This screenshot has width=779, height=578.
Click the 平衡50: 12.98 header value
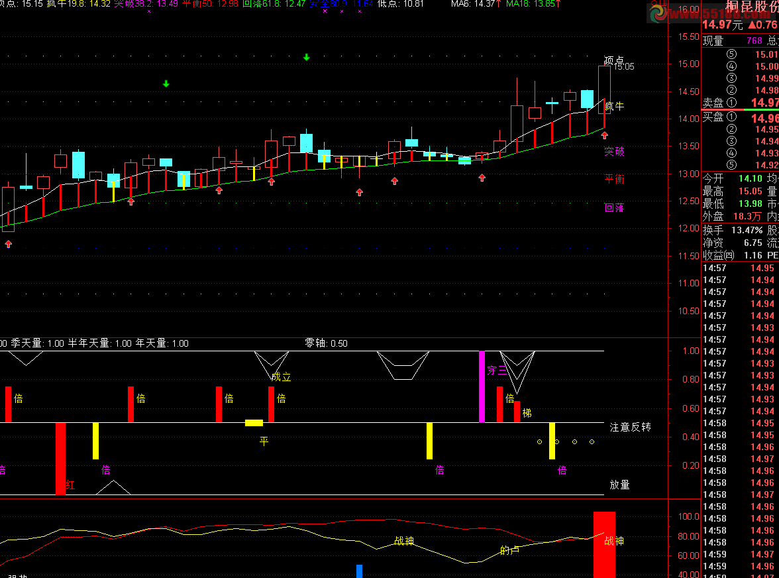[x=210, y=4]
